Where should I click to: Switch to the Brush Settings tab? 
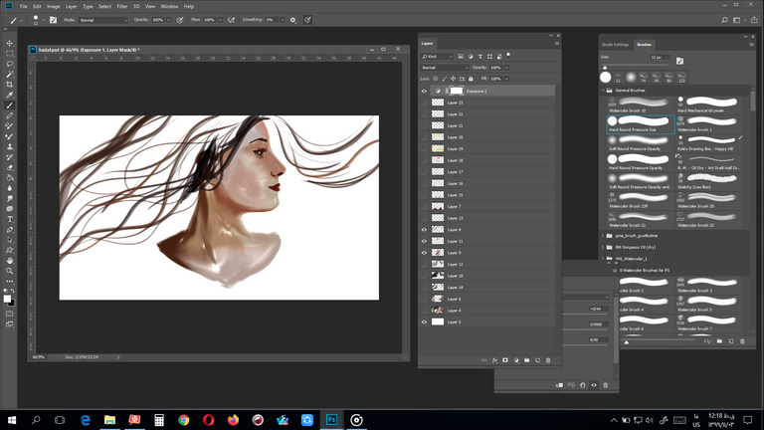(616, 45)
